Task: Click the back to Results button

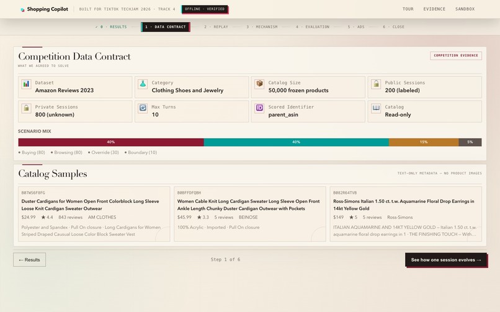Action: pyautogui.click(x=29, y=260)
